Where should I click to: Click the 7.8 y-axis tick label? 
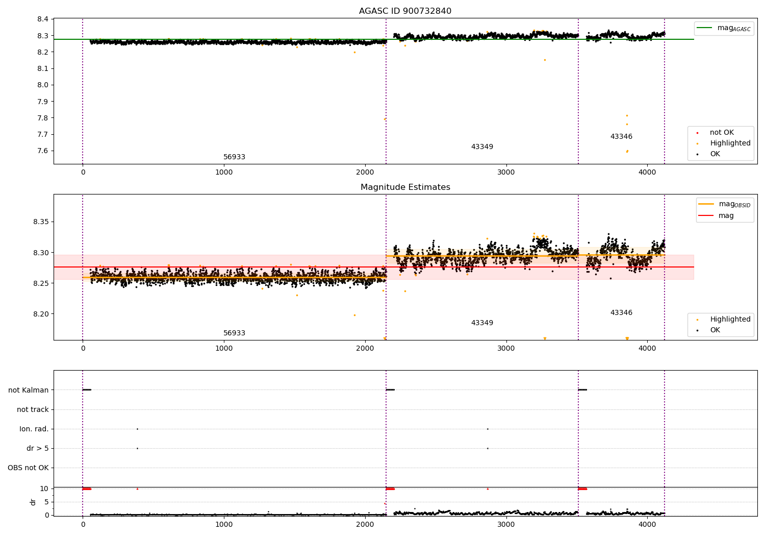click(43, 118)
